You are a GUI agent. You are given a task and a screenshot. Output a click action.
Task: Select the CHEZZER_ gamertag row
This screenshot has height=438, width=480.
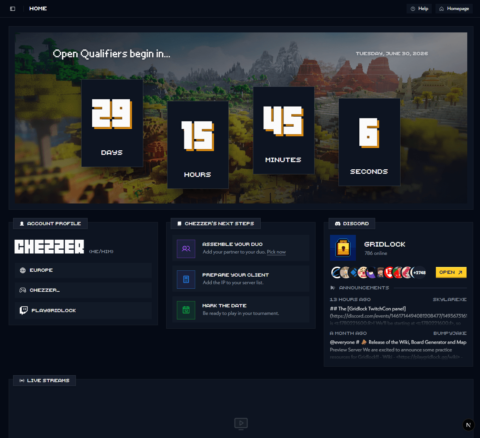(83, 290)
